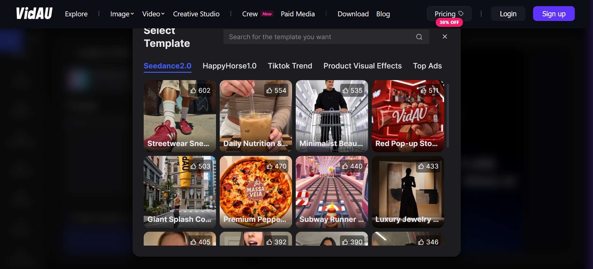Viewport: 593px width, 269px height.
Task: Click the Pricing tag icon
Action: click(461, 14)
